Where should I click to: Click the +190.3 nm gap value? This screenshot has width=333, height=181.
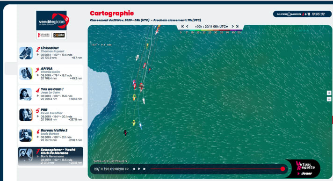tap(75, 99)
